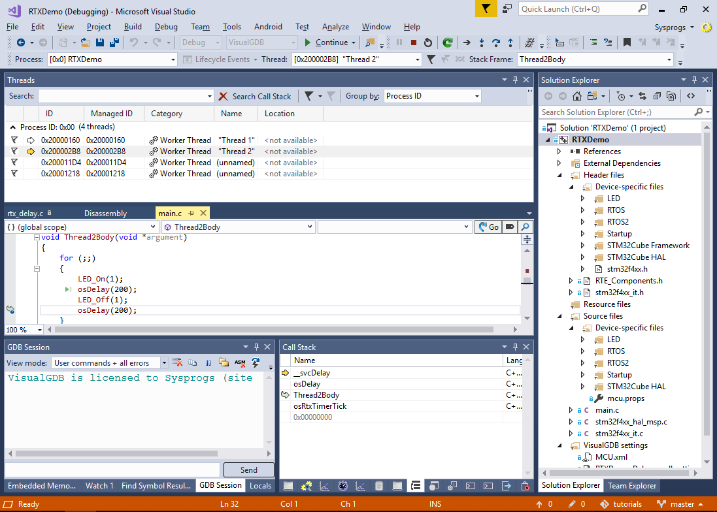Image resolution: width=717 pixels, height=512 pixels.
Task: Click Collapse All icon in Solution Explorer
Action: click(x=657, y=96)
